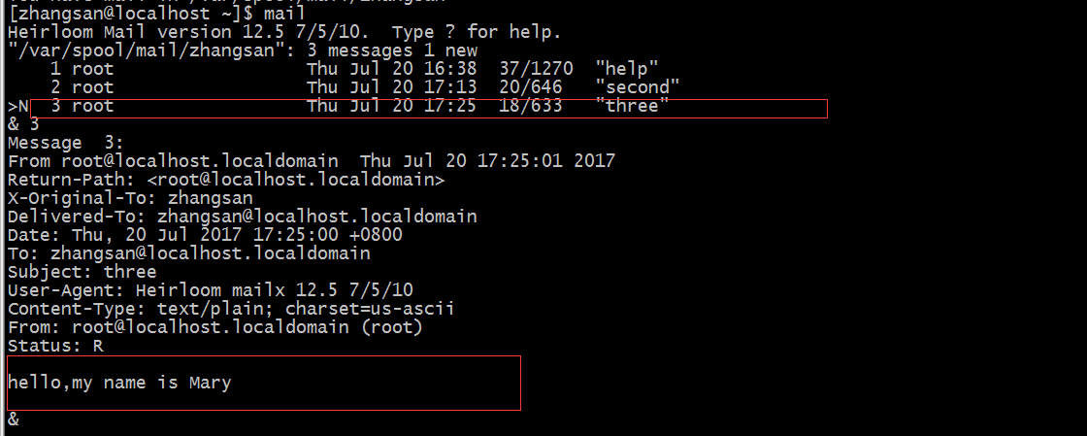Click the 'To: zhangsan@localhost.localdomain' line
Viewport: 1087px width, 436px height.
pos(188,253)
